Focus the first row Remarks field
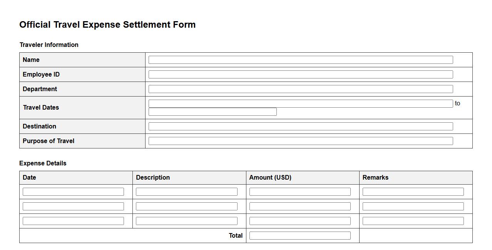This screenshot has width=492, height=250. point(413,192)
